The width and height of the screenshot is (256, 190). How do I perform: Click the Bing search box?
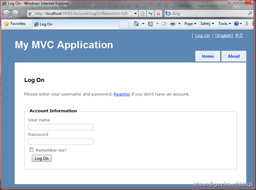pyautogui.click(x=206, y=13)
